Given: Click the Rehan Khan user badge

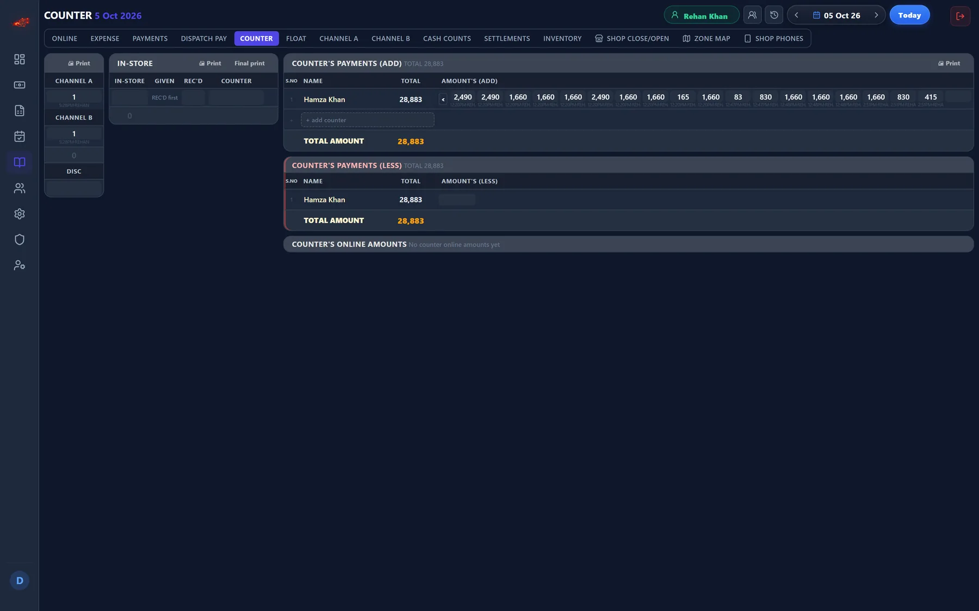Looking at the screenshot, I should point(701,15).
